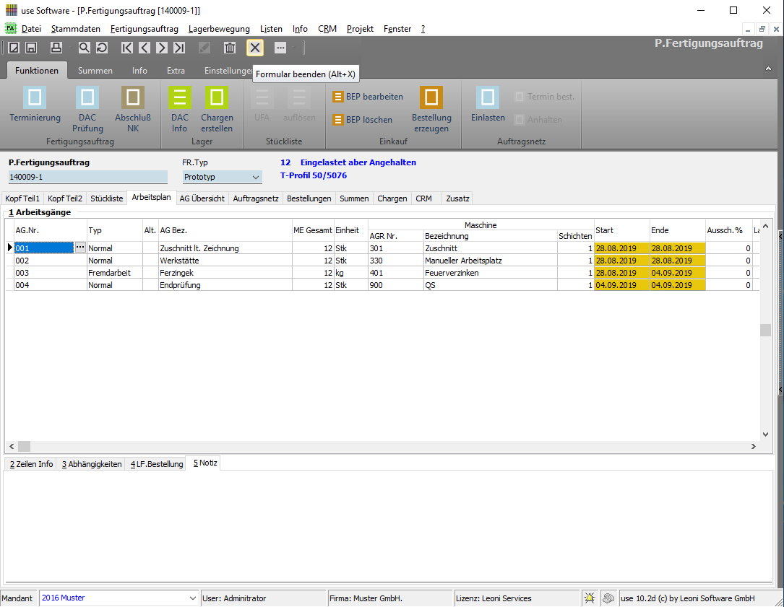
Task: Open the FR.Typ Prototyp dropdown
Action: pyautogui.click(x=256, y=177)
